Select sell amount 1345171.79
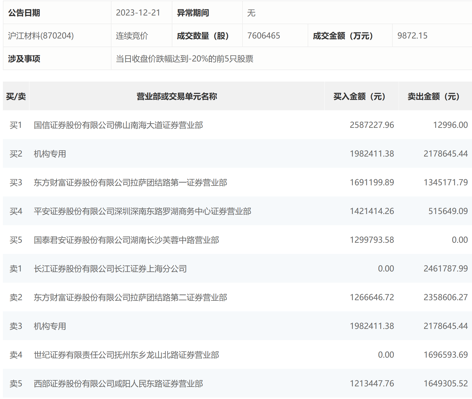The image size is (472, 399). [446, 182]
